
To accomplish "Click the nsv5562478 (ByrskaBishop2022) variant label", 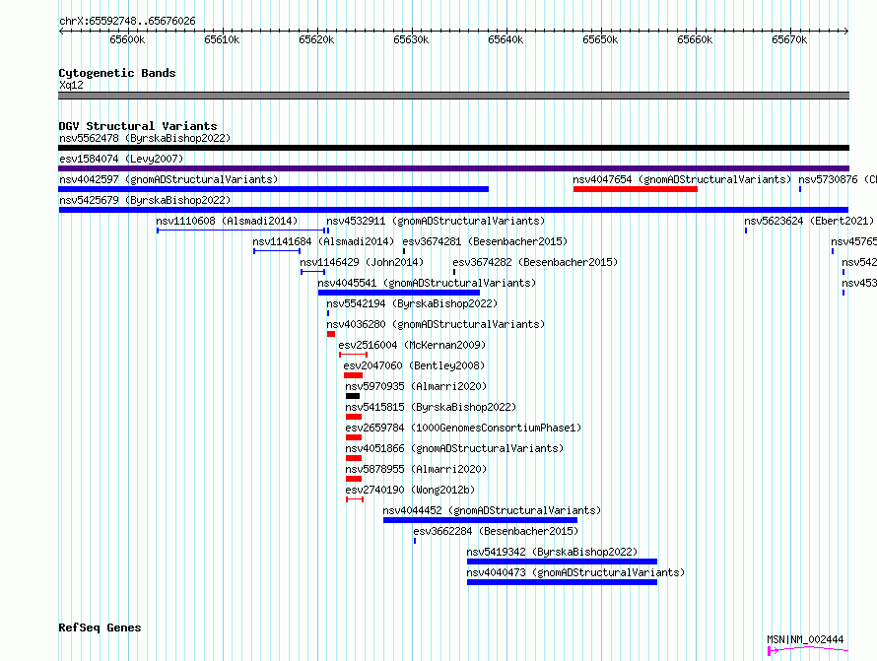I will [145, 138].
